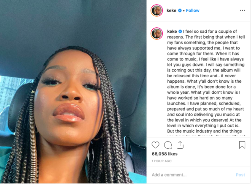This screenshot has width=251, height=184.
Task: Click the caption text starting 'I feel so sad'
Action: pyautogui.click(x=206, y=81)
